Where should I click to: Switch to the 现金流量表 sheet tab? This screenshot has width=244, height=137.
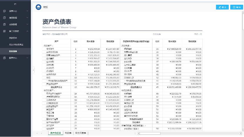pyautogui.click(x=81, y=133)
